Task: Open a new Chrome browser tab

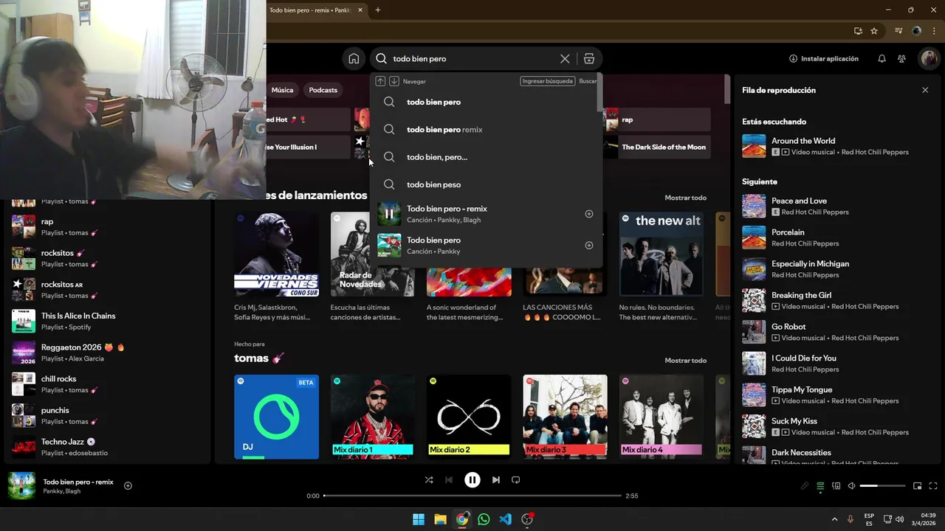Action: [378, 10]
